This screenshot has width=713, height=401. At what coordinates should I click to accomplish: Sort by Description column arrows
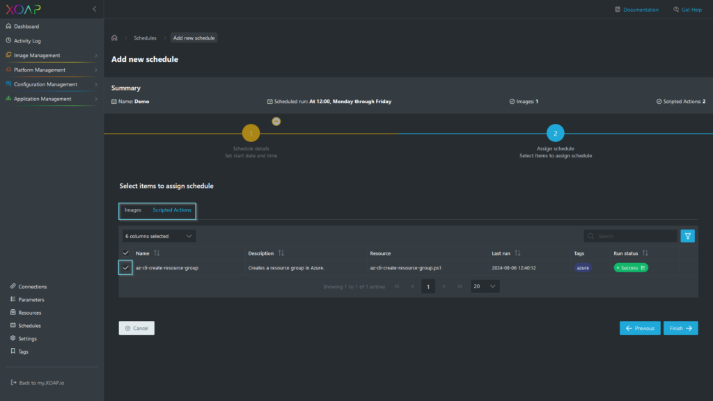281,253
